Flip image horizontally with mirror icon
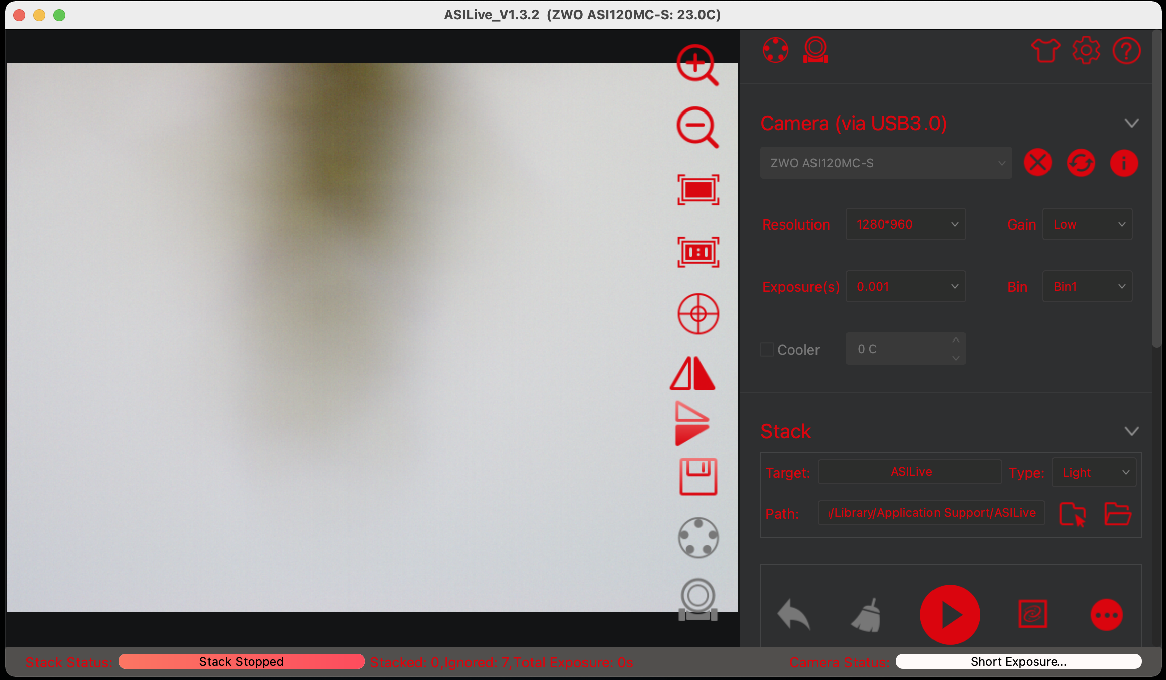This screenshot has height=680, width=1166. click(x=692, y=373)
